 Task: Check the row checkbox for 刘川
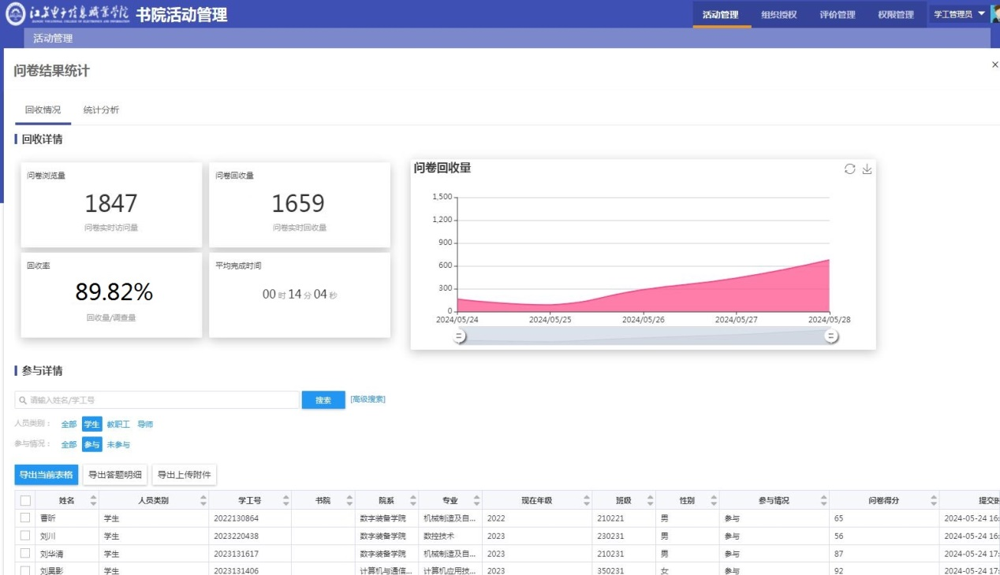point(25,536)
